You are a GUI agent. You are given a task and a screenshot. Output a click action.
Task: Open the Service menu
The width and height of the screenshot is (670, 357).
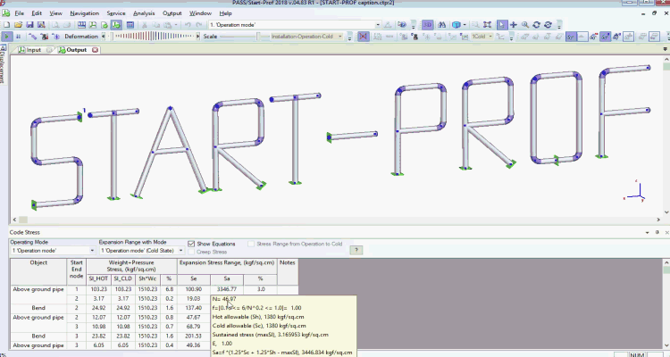(x=116, y=13)
